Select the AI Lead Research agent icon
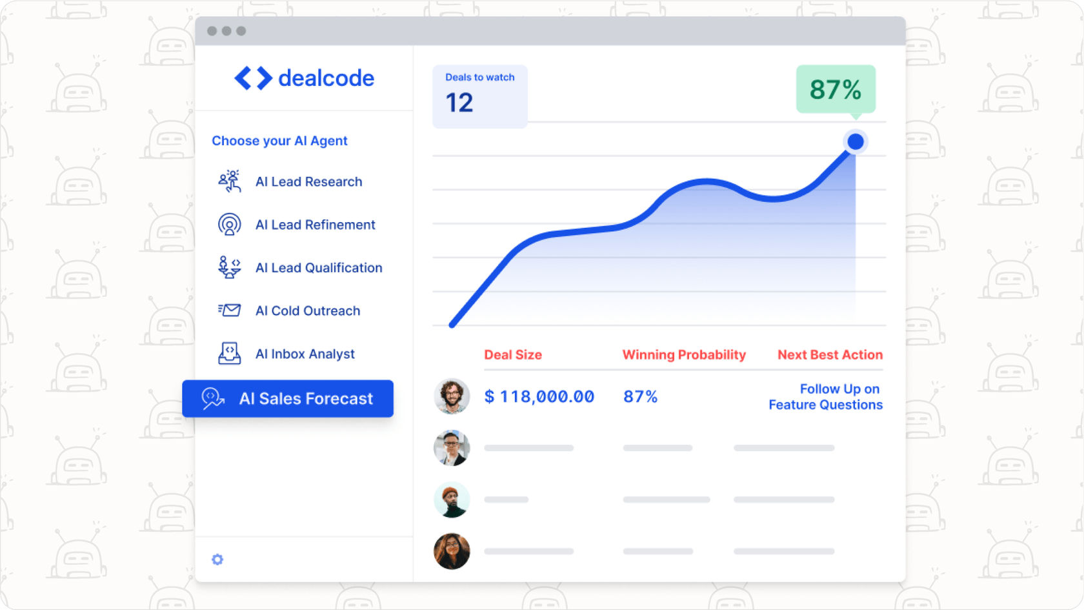 229,181
